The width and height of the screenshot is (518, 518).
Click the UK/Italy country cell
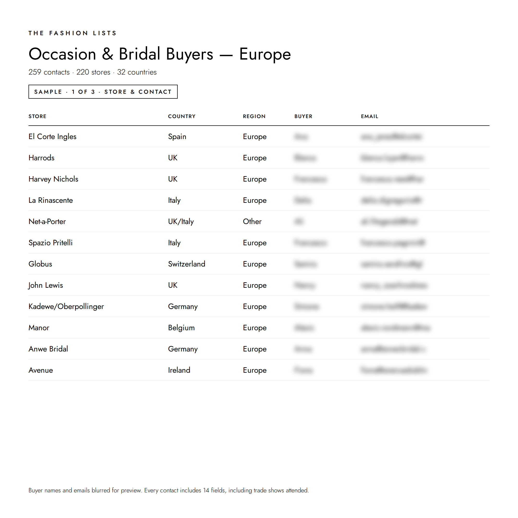[x=181, y=221]
